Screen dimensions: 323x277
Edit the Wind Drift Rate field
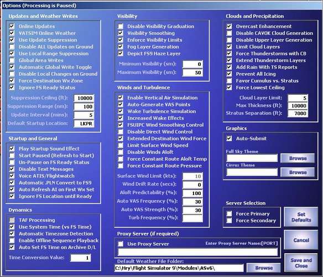[x=192, y=184]
